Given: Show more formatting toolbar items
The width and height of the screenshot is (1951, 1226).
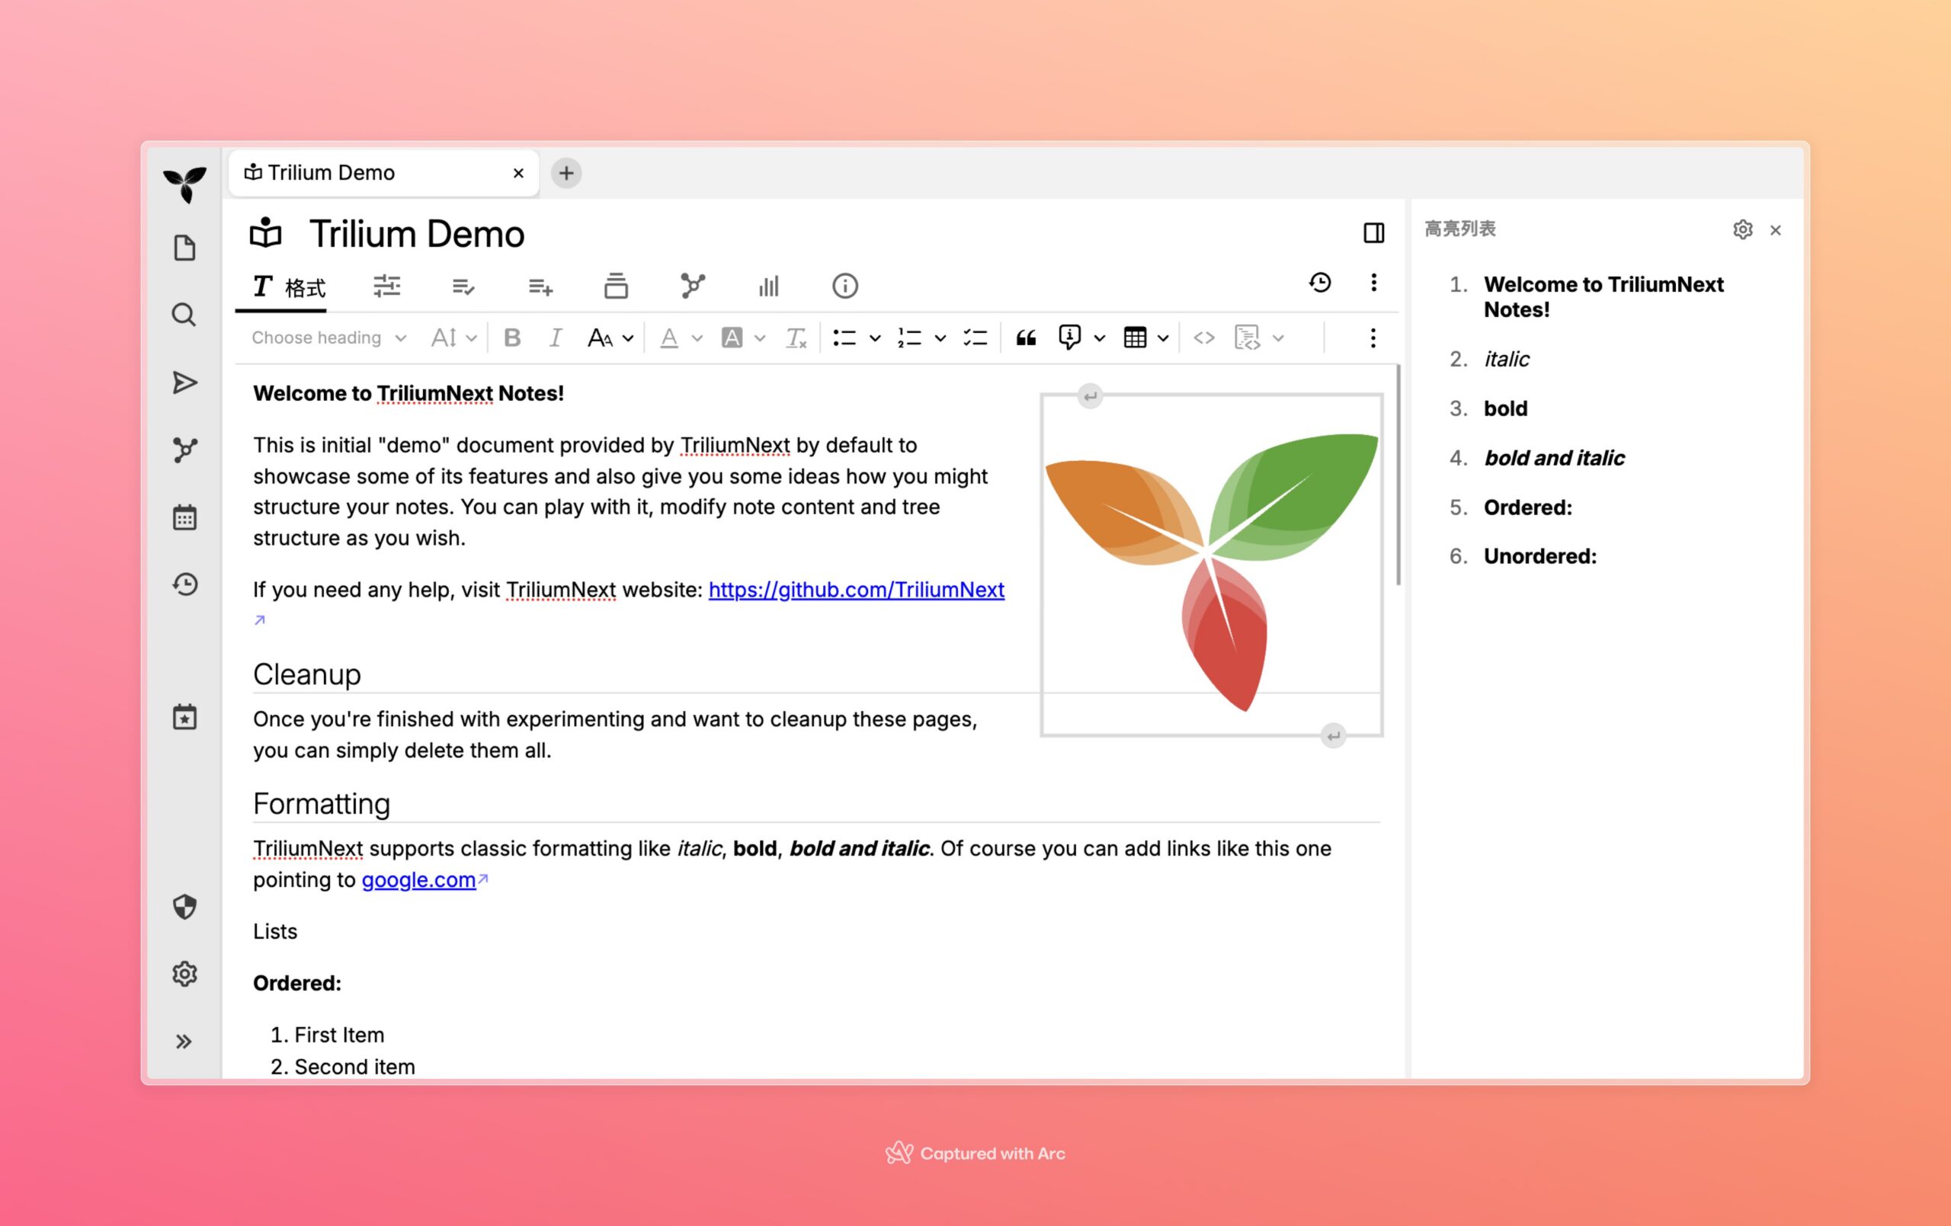Looking at the screenshot, I should (1373, 338).
